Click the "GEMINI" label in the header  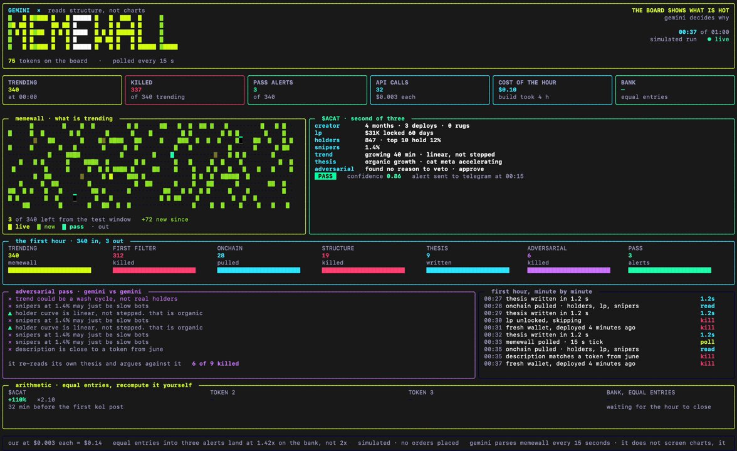19,10
